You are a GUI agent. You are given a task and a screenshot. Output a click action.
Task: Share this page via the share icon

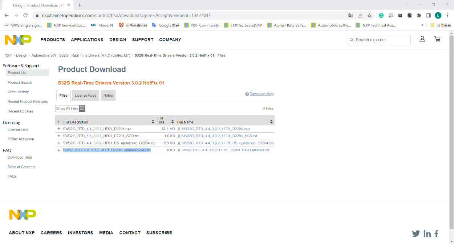(x=360, y=16)
